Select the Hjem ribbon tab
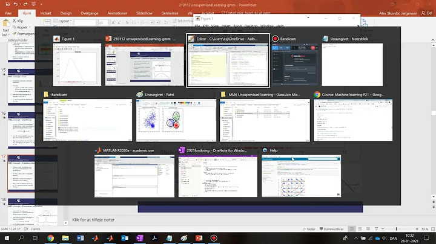 click(x=27, y=13)
